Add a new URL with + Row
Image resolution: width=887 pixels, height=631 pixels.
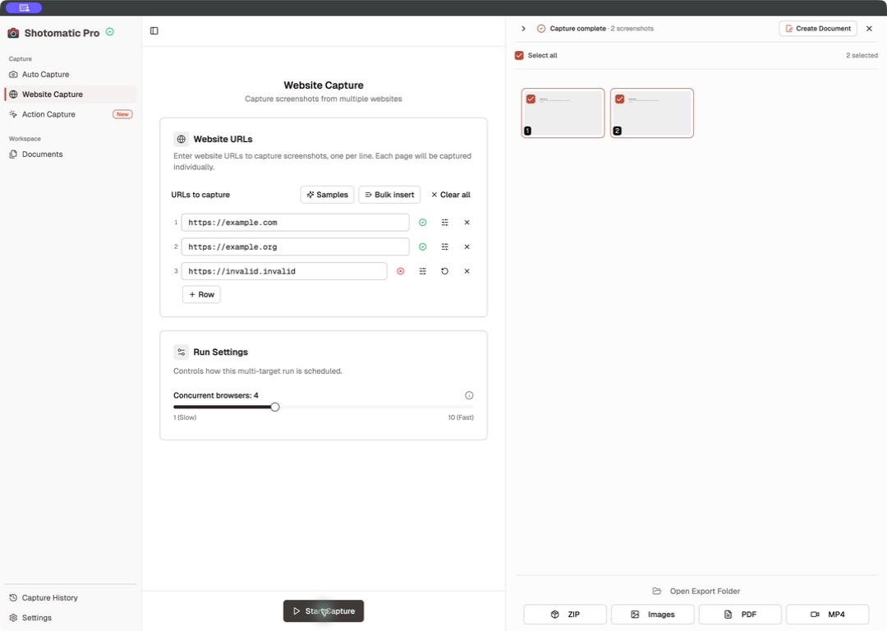201,294
